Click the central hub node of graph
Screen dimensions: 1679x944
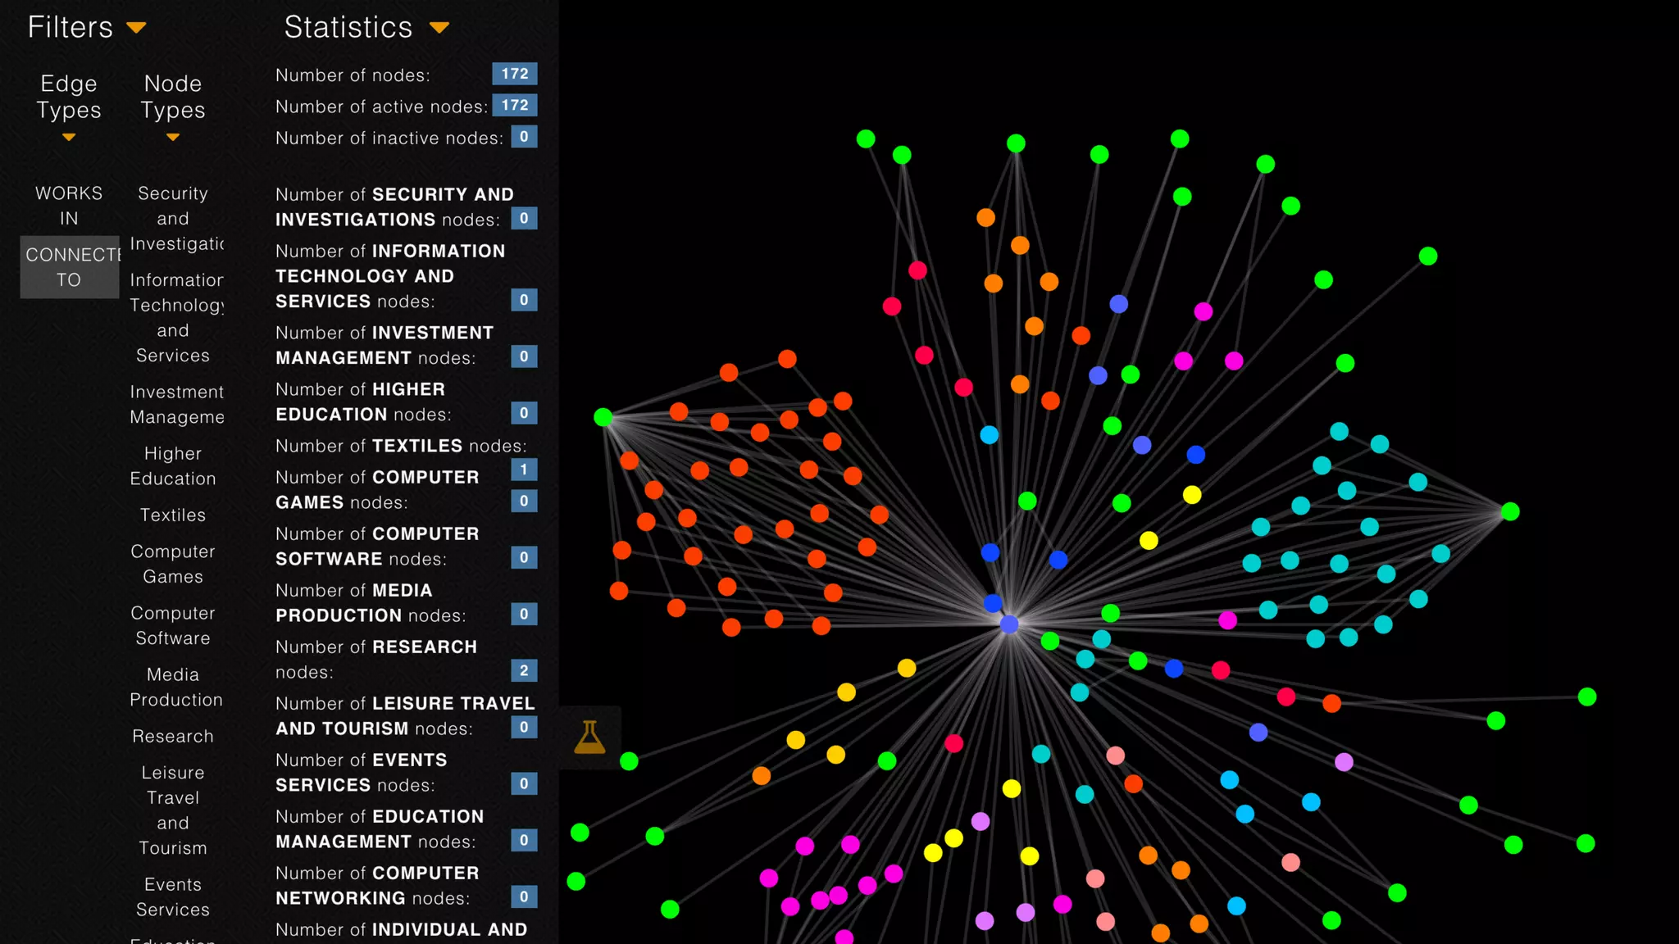click(1009, 624)
